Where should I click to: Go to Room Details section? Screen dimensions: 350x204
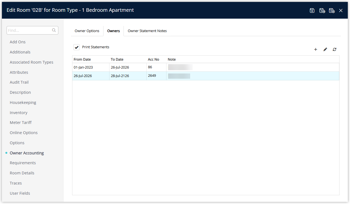tap(22, 173)
